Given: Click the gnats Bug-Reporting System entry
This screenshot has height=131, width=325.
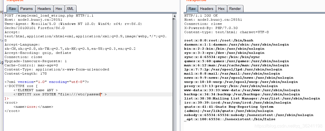Looking at the screenshot, I should [229, 109].
